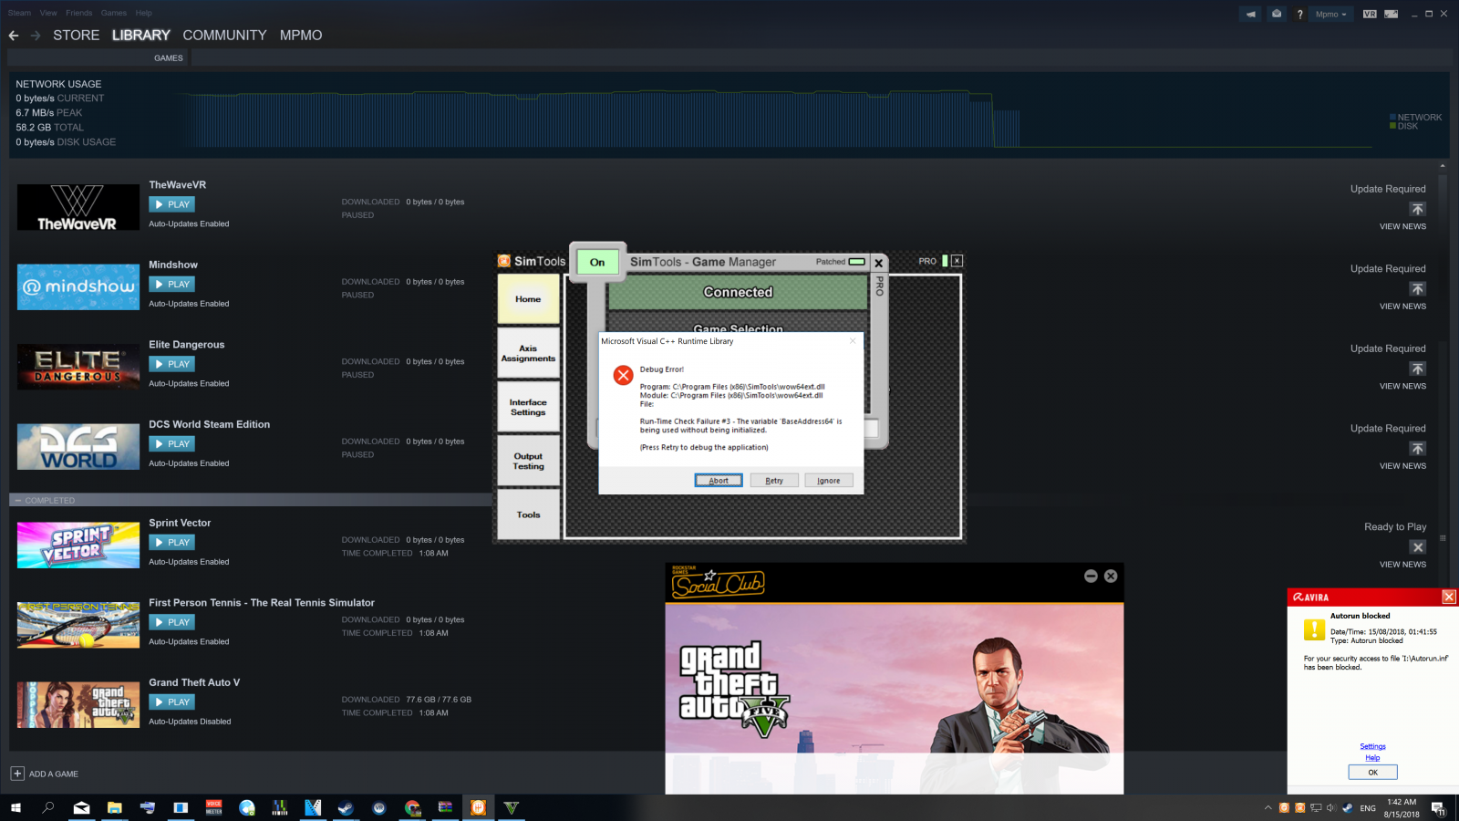Close the SimTools Game Manager panel
This screenshot has height=821, width=1459.
tap(879, 263)
